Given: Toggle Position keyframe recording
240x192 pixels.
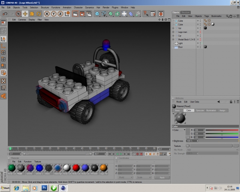Looking at the screenshot, I should click(x=146, y=154).
